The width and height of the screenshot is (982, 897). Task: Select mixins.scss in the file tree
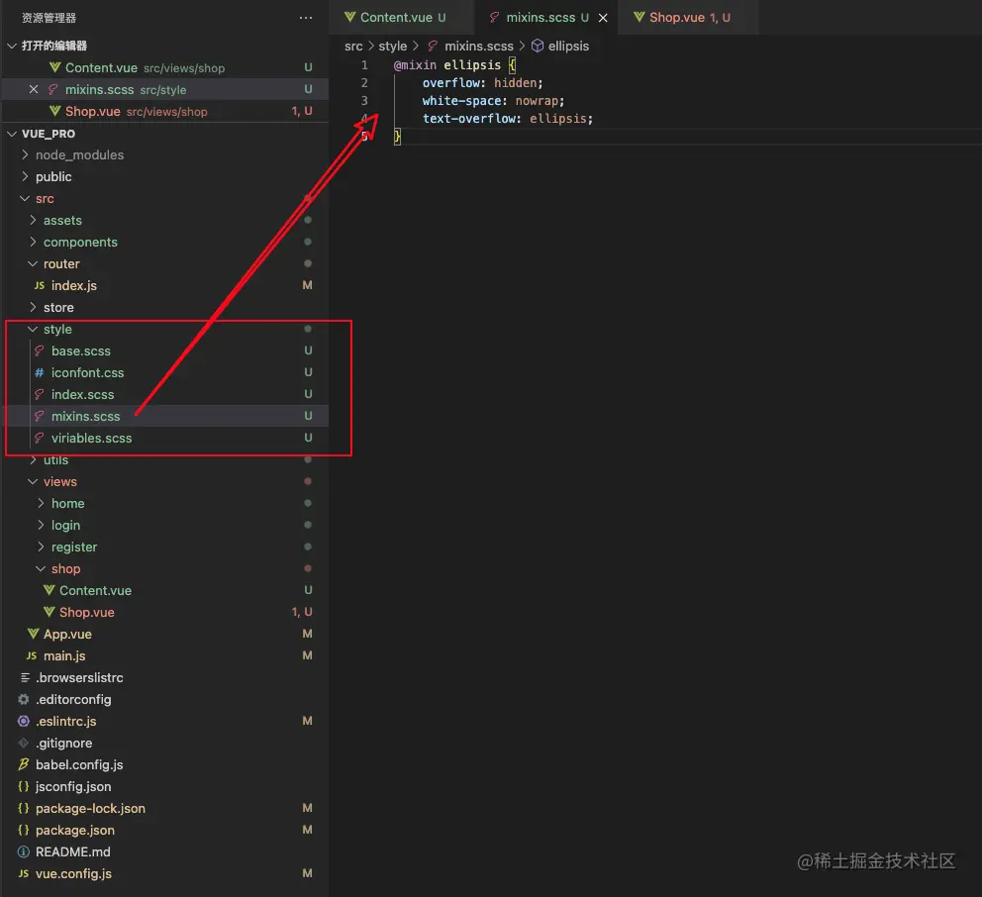click(165, 416)
